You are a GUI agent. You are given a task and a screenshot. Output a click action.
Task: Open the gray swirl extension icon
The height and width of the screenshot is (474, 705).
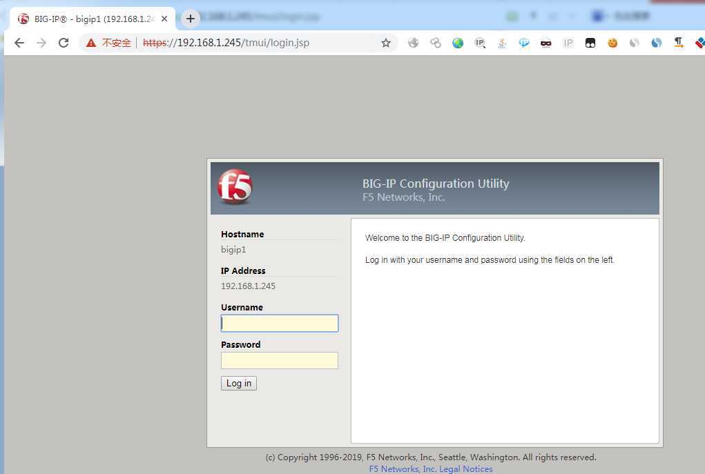pyautogui.click(x=635, y=43)
